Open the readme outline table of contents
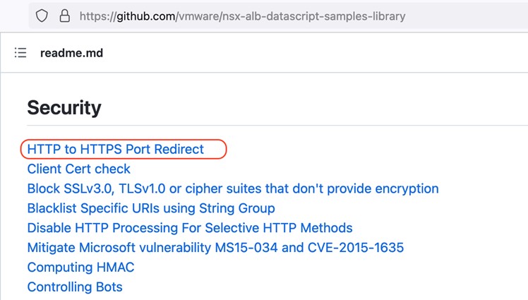Image resolution: width=528 pixels, height=300 pixels. pyautogui.click(x=20, y=53)
